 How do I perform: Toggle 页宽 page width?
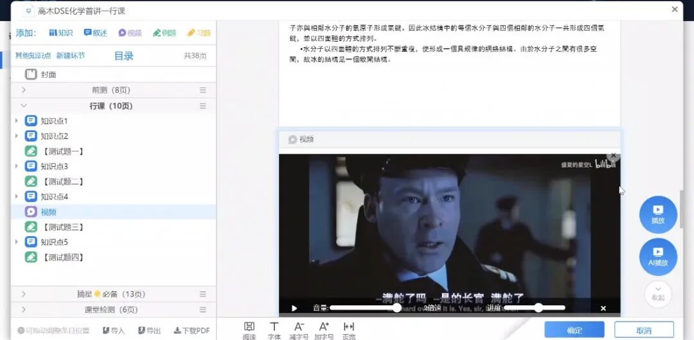pyautogui.click(x=349, y=331)
